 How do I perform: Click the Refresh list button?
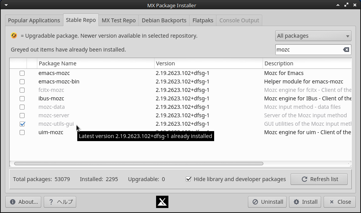point(319,179)
